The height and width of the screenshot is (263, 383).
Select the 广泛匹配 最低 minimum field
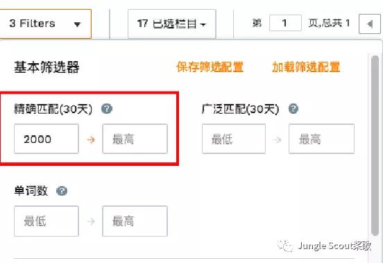pyautogui.click(x=234, y=139)
